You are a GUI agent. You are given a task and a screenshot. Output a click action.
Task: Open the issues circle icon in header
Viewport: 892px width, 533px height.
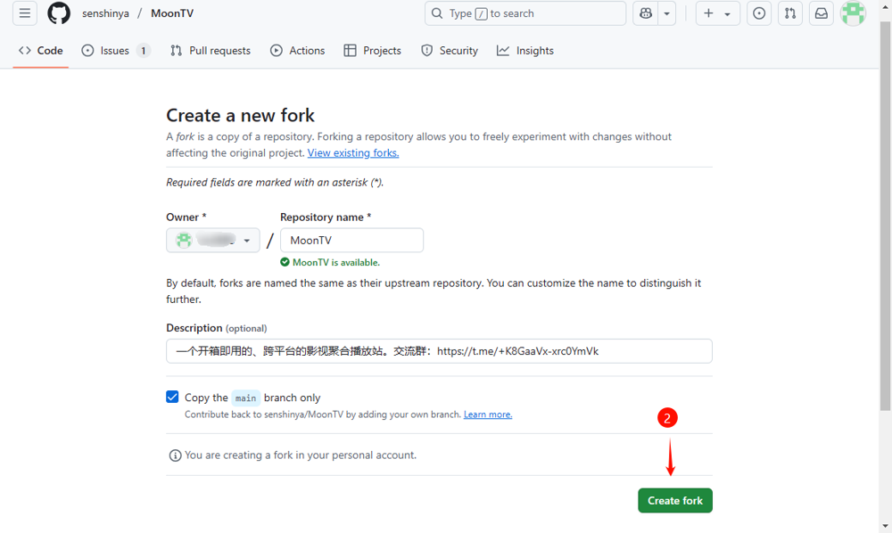(759, 13)
